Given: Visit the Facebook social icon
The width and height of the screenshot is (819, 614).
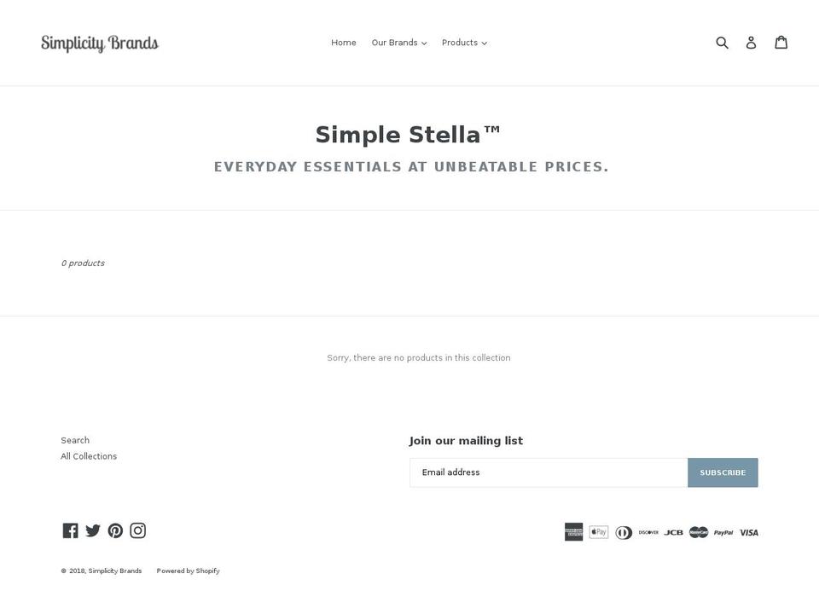Looking at the screenshot, I should [70, 530].
